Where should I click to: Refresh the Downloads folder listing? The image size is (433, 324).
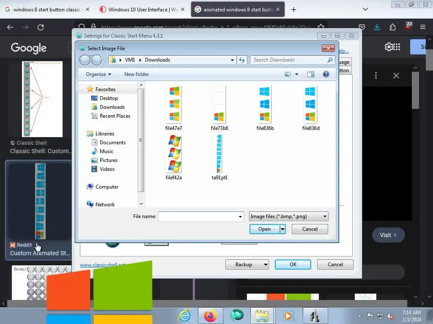[x=242, y=60]
